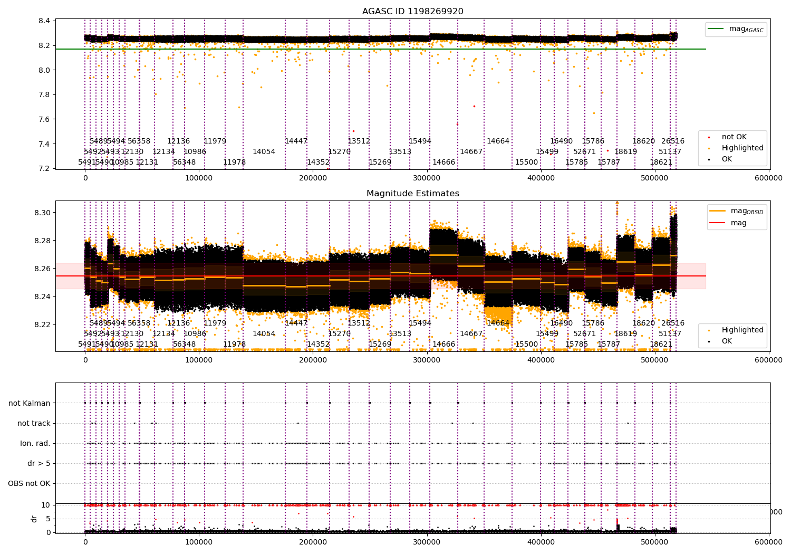Viewport: 791px width, 554px height.
Task: Click the 8.26 y-axis tick of middle plot
Action: pos(42,269)
